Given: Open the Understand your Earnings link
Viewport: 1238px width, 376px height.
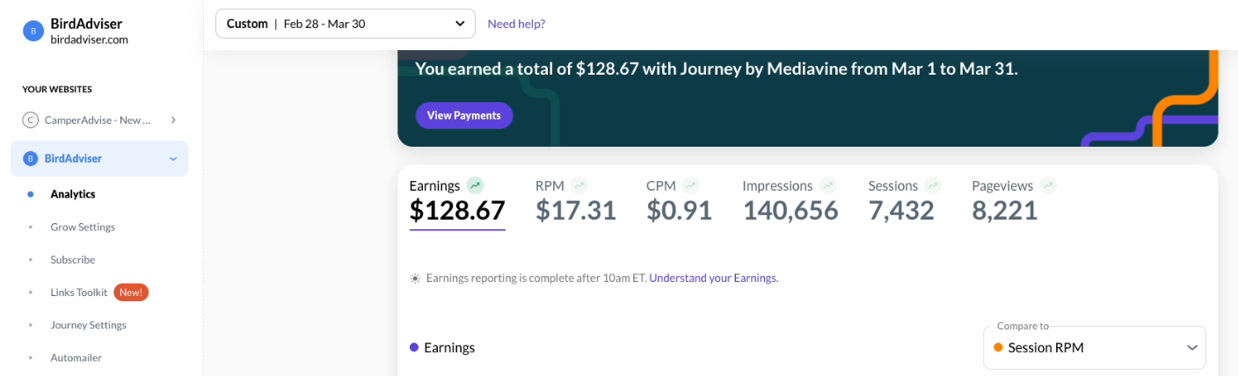Looking at the screenshot, I should tap(713, 278).
